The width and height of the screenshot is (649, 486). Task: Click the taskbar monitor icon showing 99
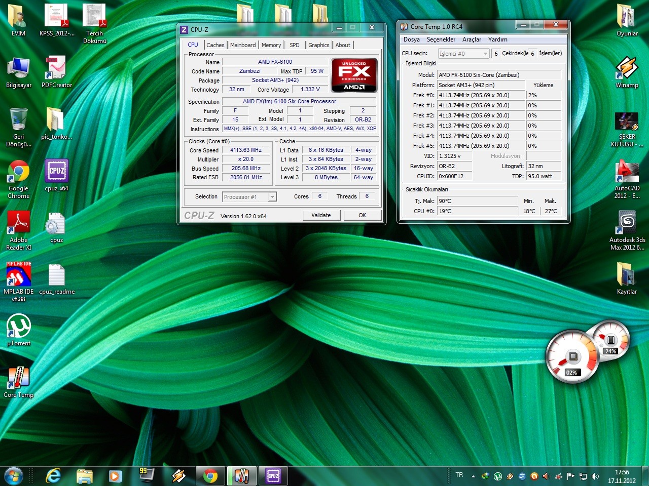(x=147, y=475)
